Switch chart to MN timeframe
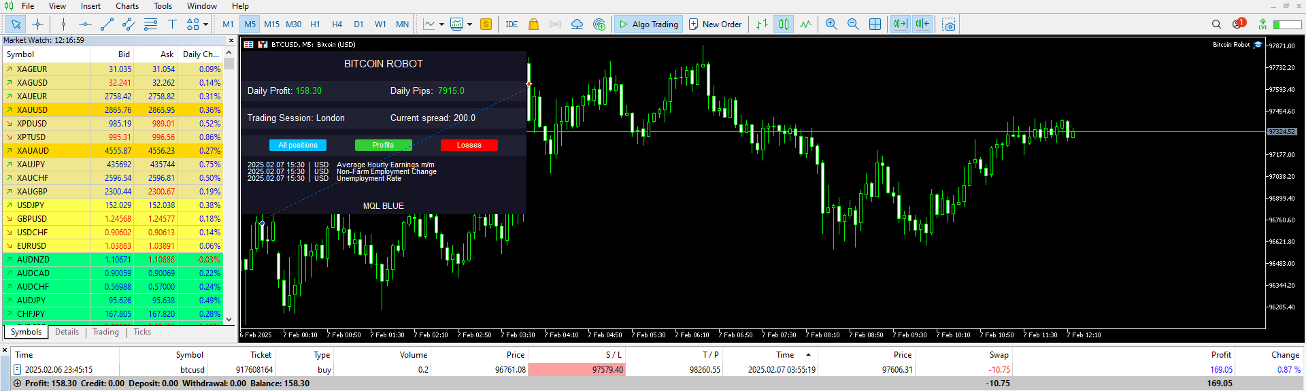Viewport: 1306px width, 391px height. pos(403,24)
